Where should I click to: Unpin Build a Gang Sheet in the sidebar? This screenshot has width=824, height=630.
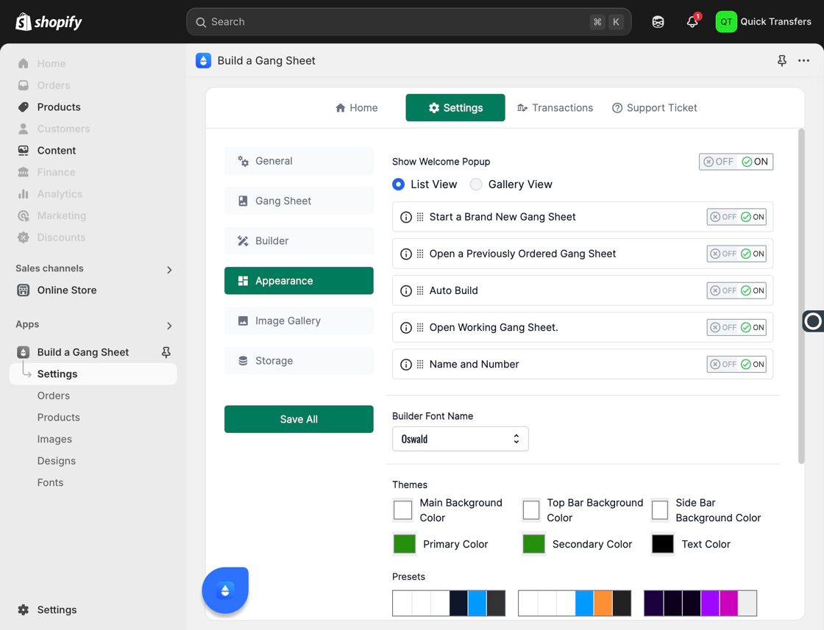click(x=166, y=352)
